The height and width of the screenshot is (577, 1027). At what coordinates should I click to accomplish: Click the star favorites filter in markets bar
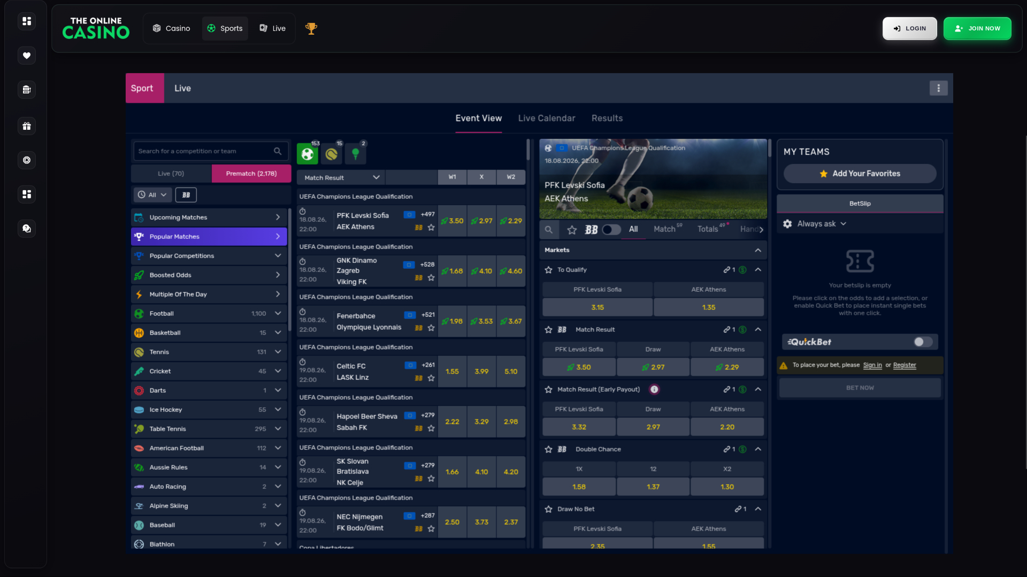point(572,230)
